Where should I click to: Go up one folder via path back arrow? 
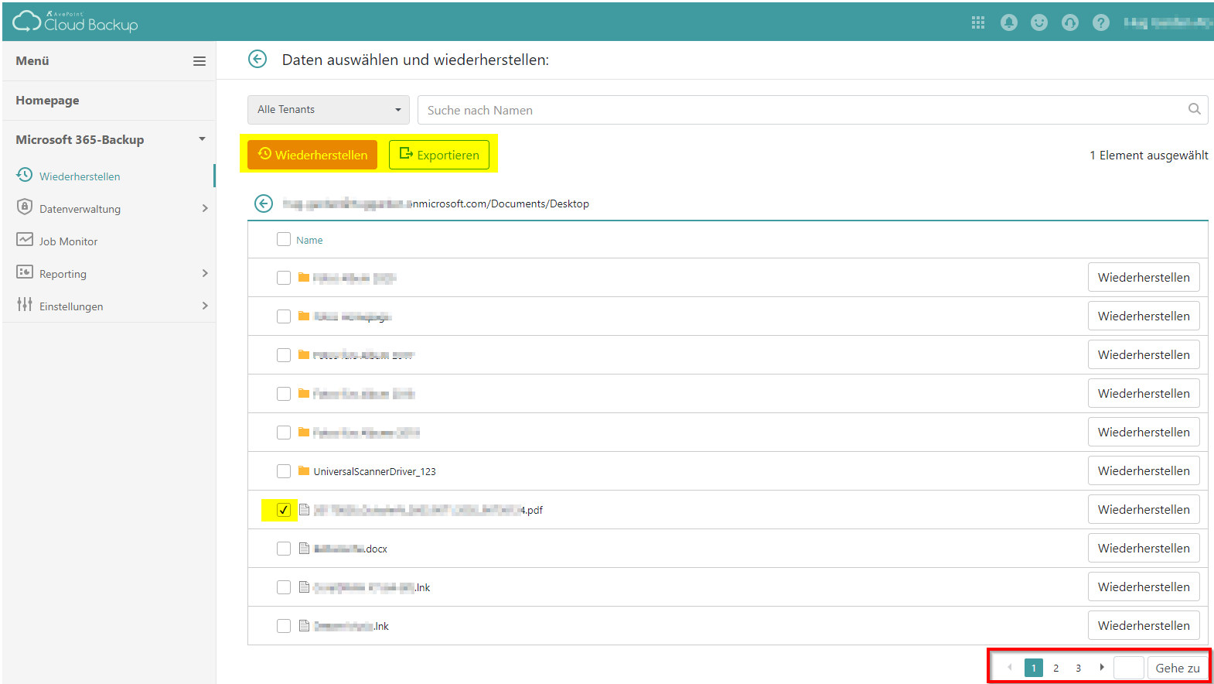coord(264,203)
